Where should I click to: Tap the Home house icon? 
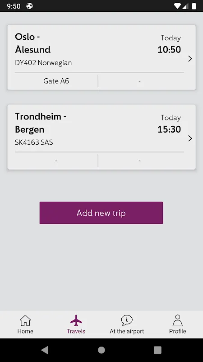coord(25,320)
